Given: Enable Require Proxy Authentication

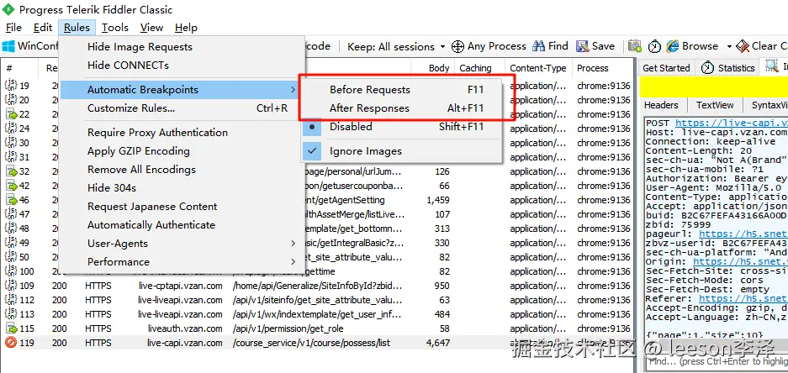Looking at the screenshot, I should [182, 133].
